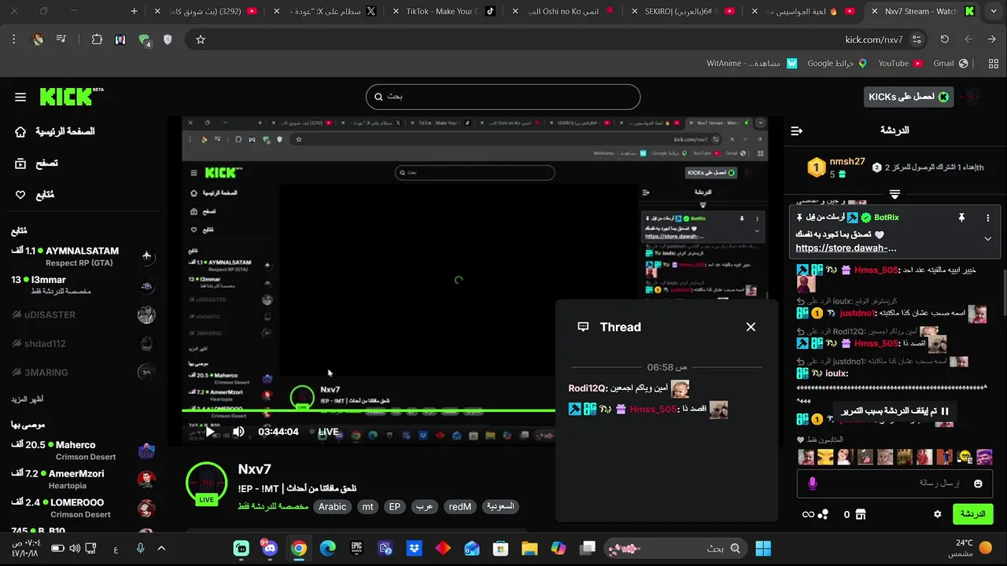This screenshot has width=1007, height=566.
Task: Open pinned message three-dot options
Action: pyautogui.click(x=988, y=218)
